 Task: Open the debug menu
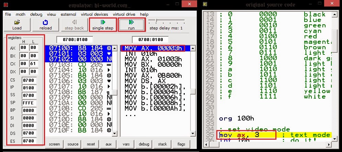tap(36, 14)
